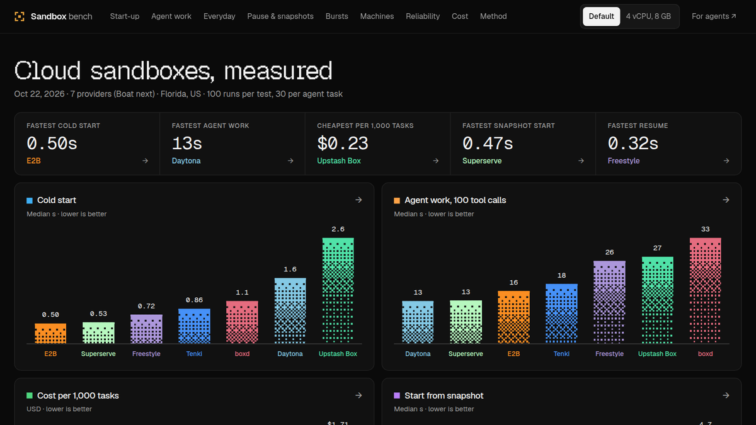Viewport: 756px width, 425px height.
Task: Open the Method nav link
Action: coord(493,16)
